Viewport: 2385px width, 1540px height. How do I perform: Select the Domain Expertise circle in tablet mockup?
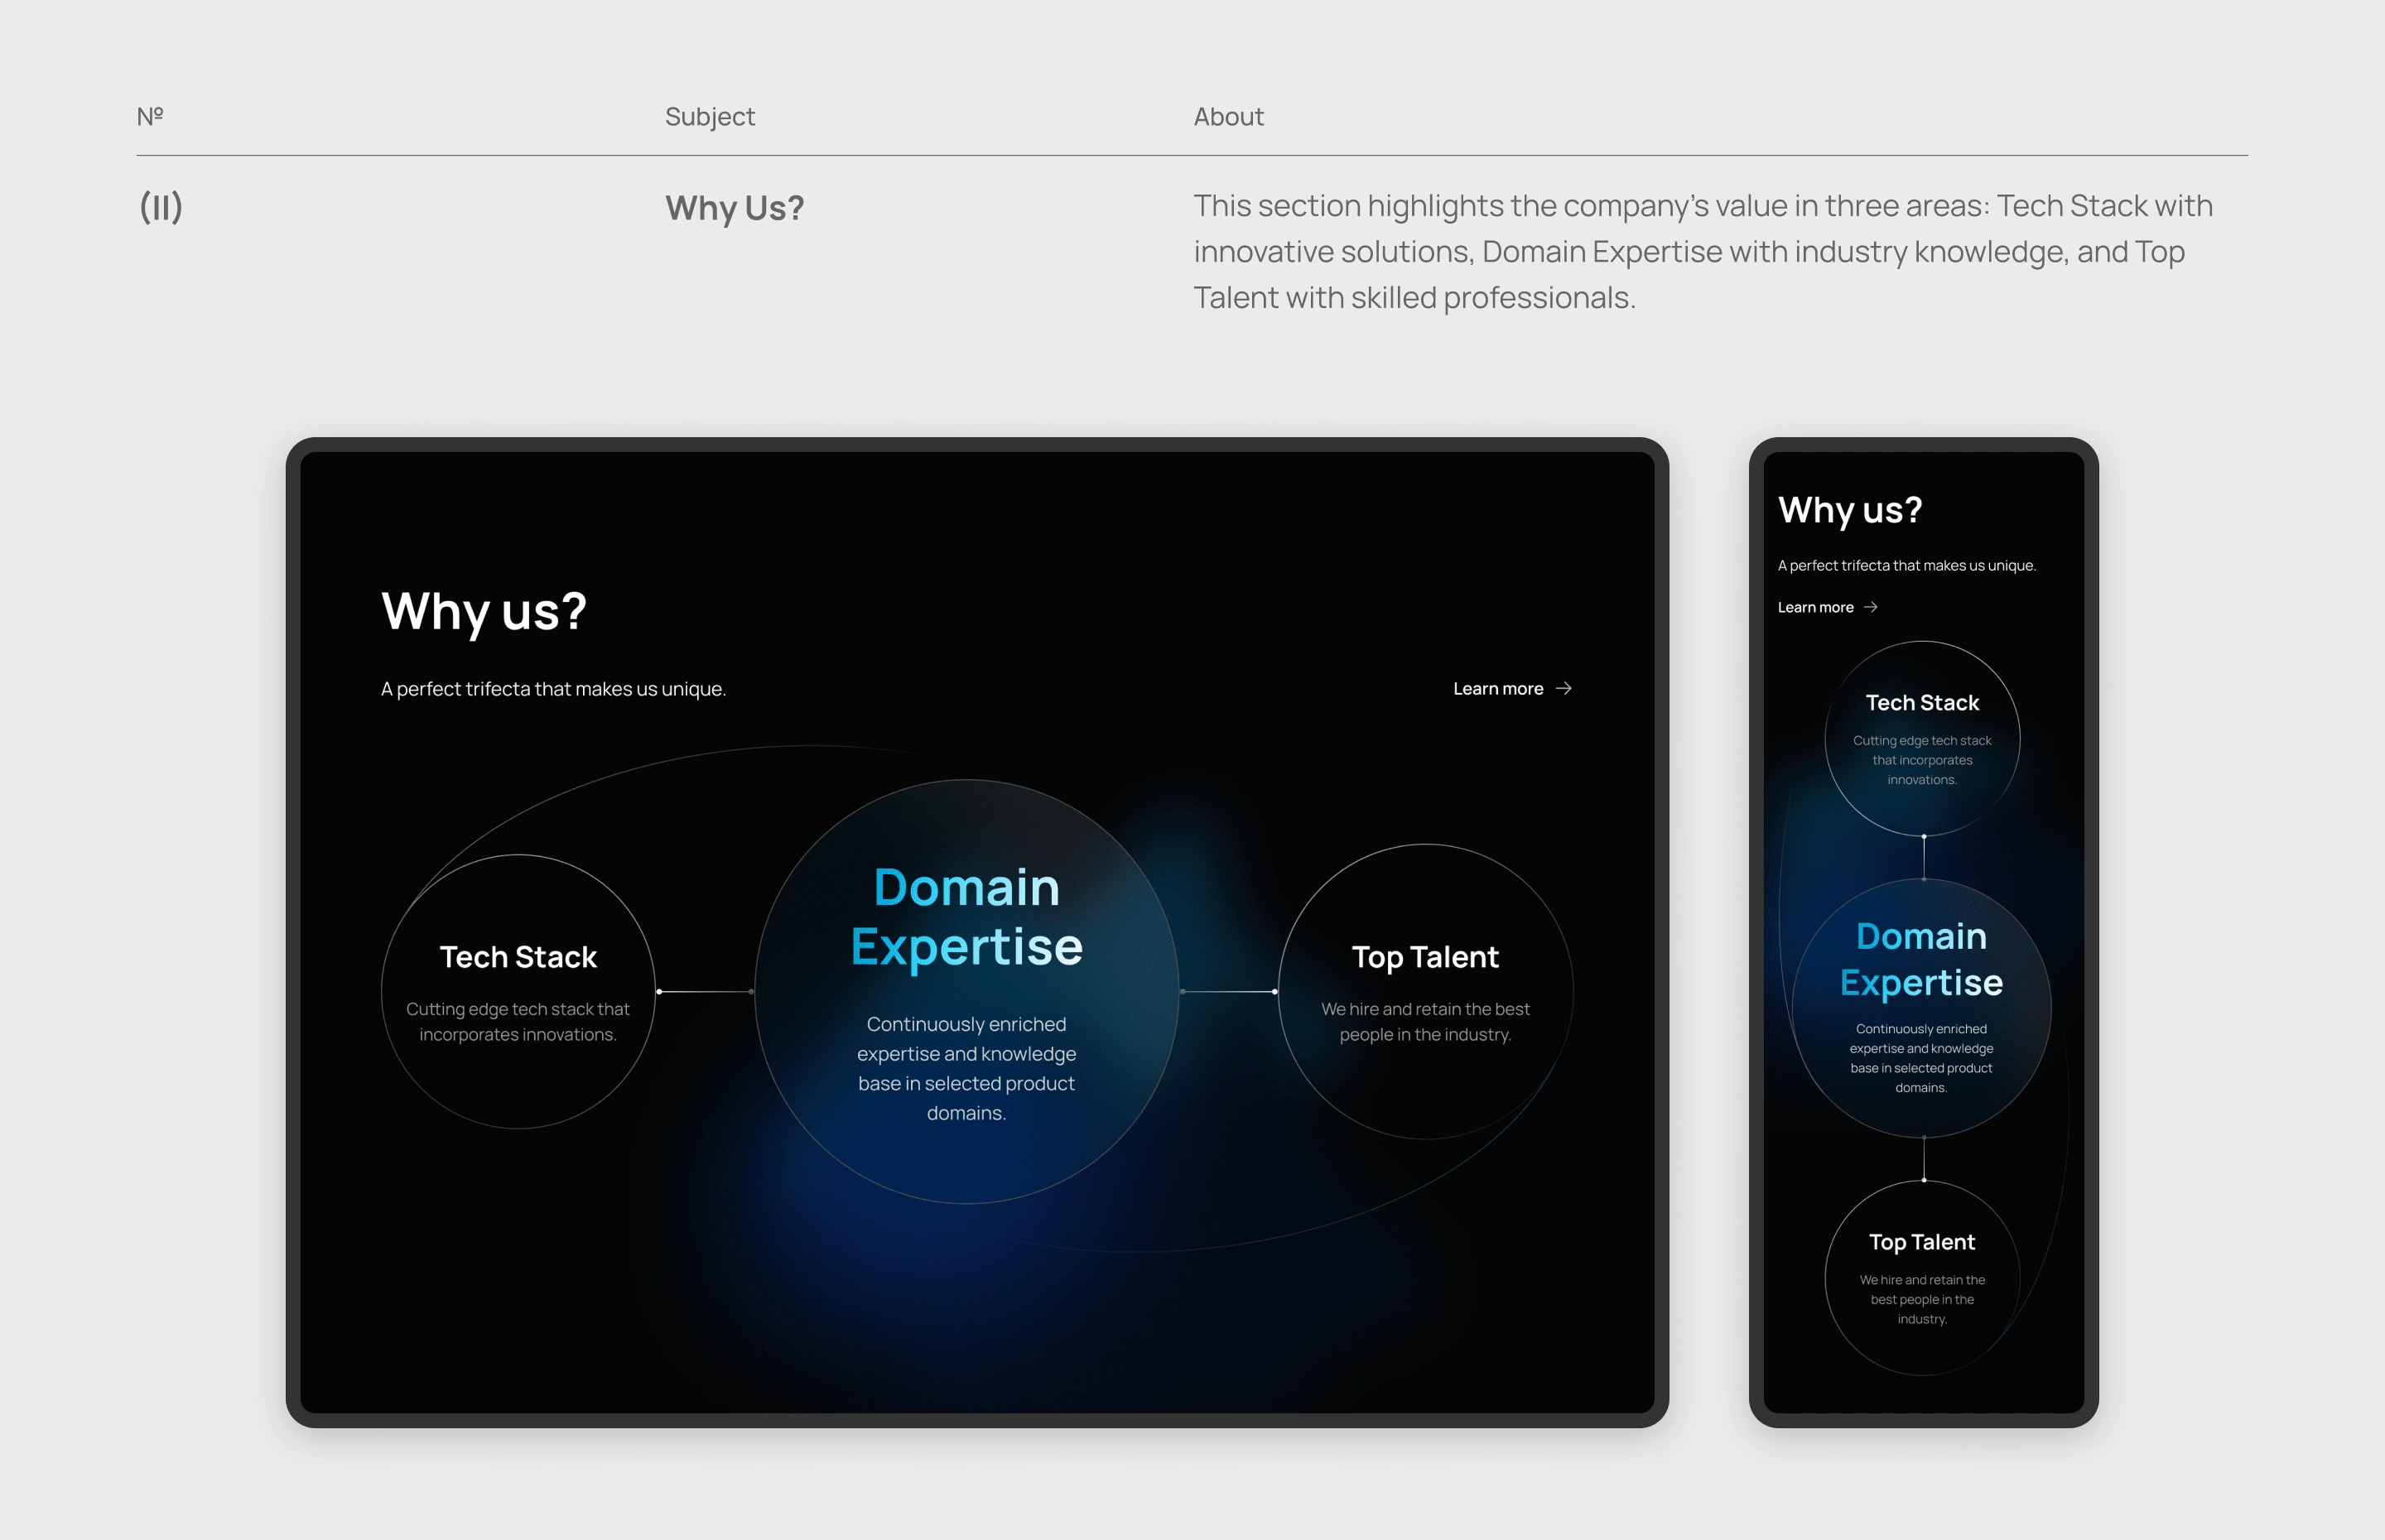coord(966,991)
